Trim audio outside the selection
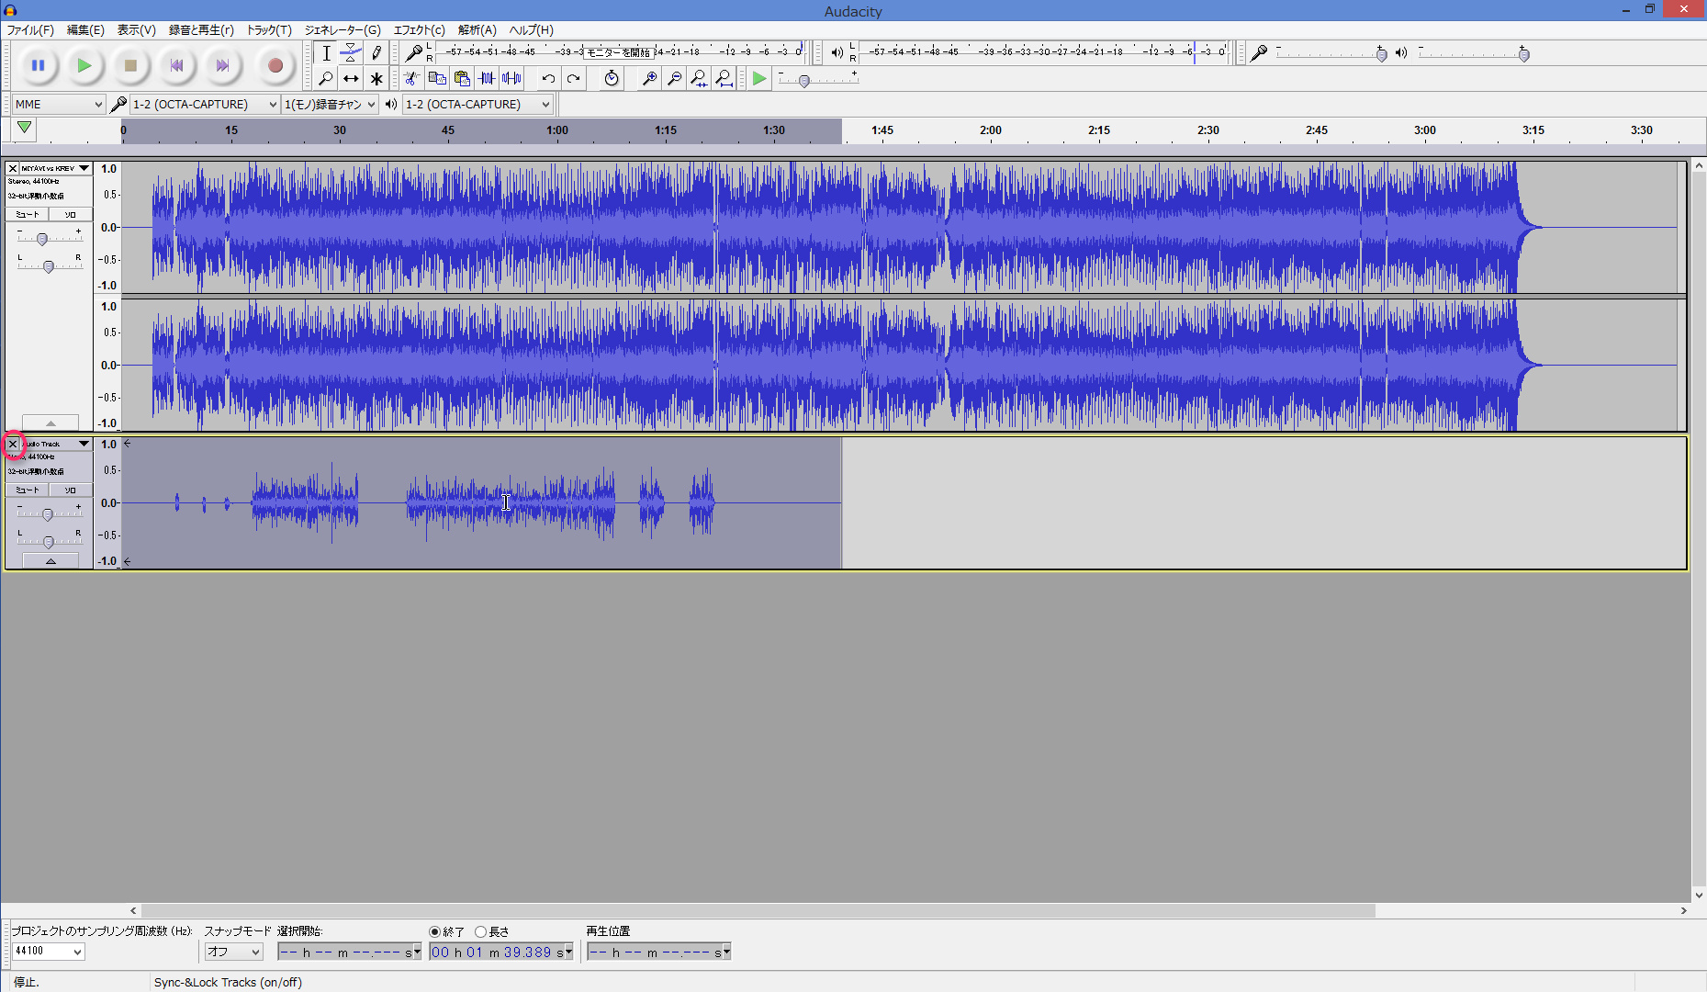The width and height of the screenshot is (1707, 992). coord(487,79)
